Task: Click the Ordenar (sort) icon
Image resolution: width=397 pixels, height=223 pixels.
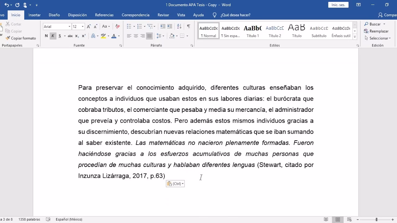Action: (x=179, y=26)
